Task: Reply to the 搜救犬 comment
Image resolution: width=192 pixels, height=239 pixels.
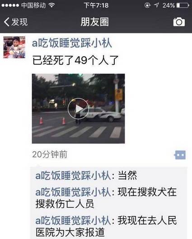Action: click(x=106, y=198)
